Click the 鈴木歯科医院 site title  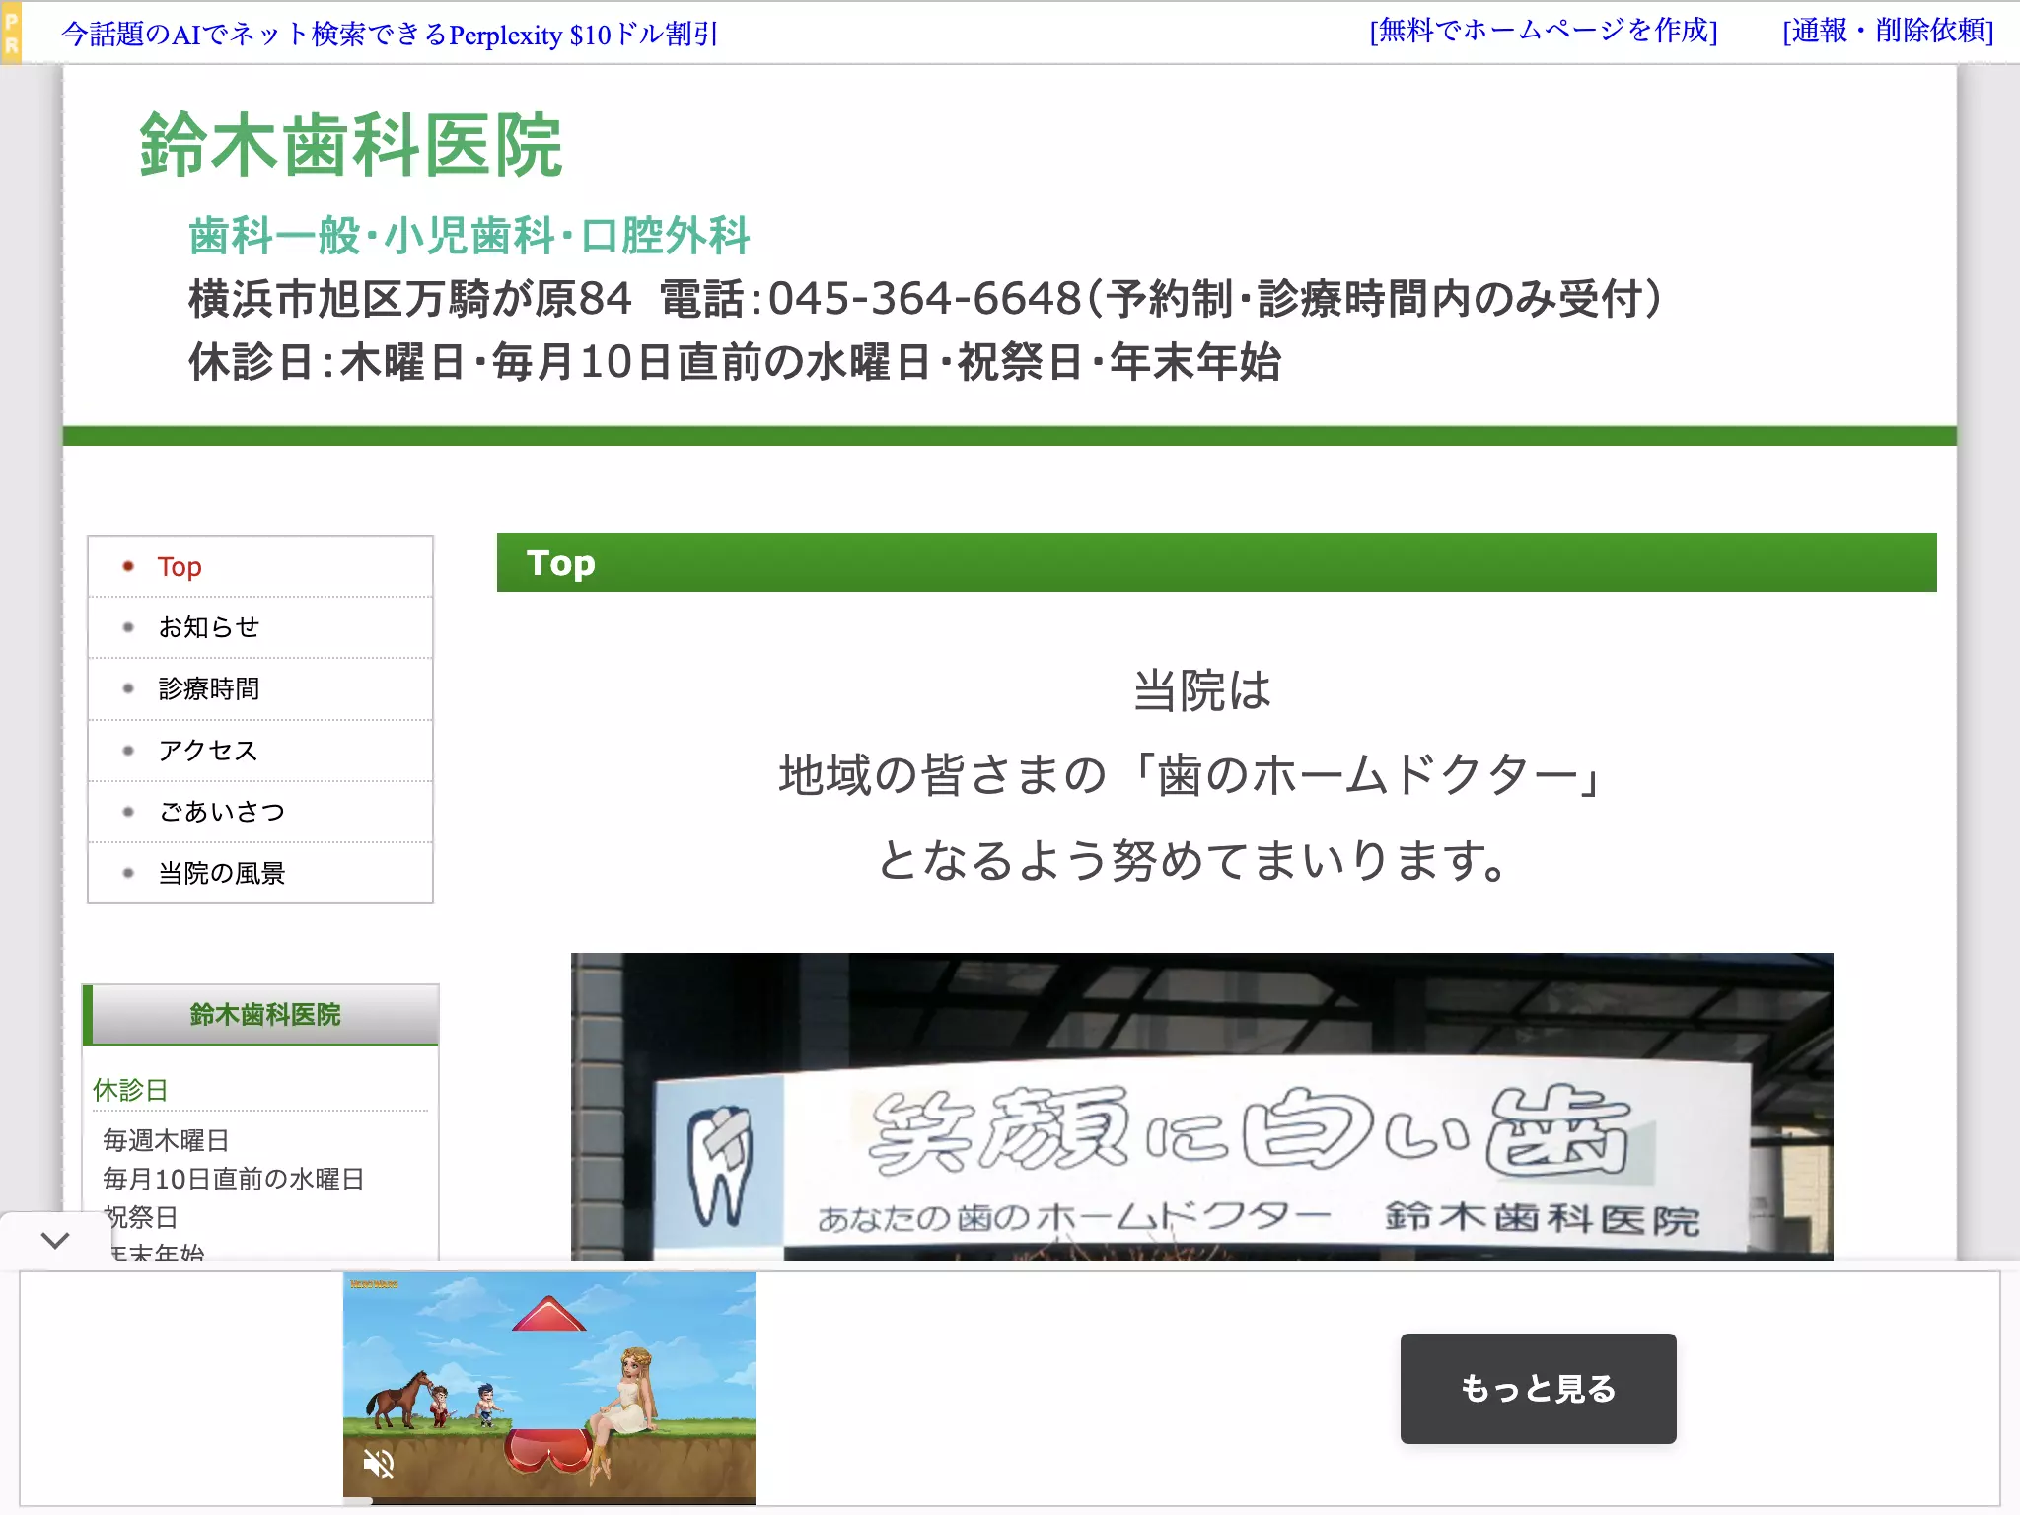351,145
